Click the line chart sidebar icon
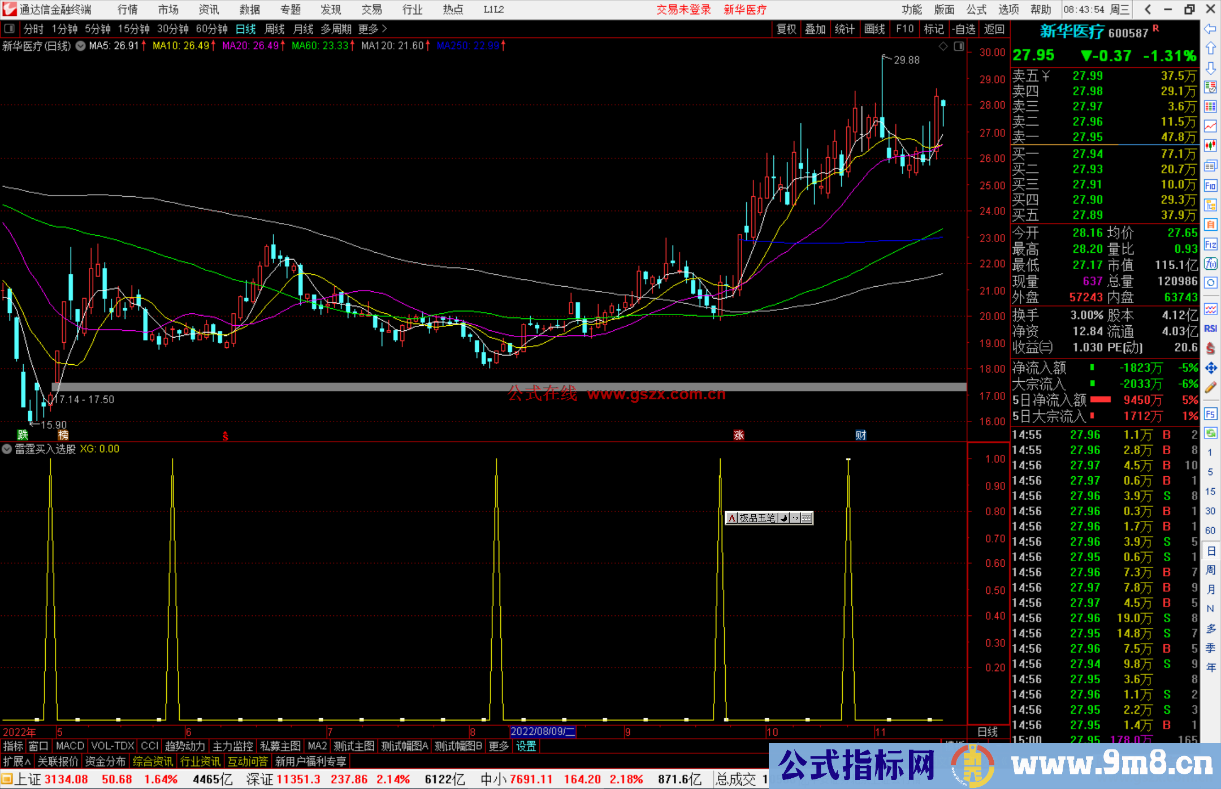 [x=1210, y=126]
